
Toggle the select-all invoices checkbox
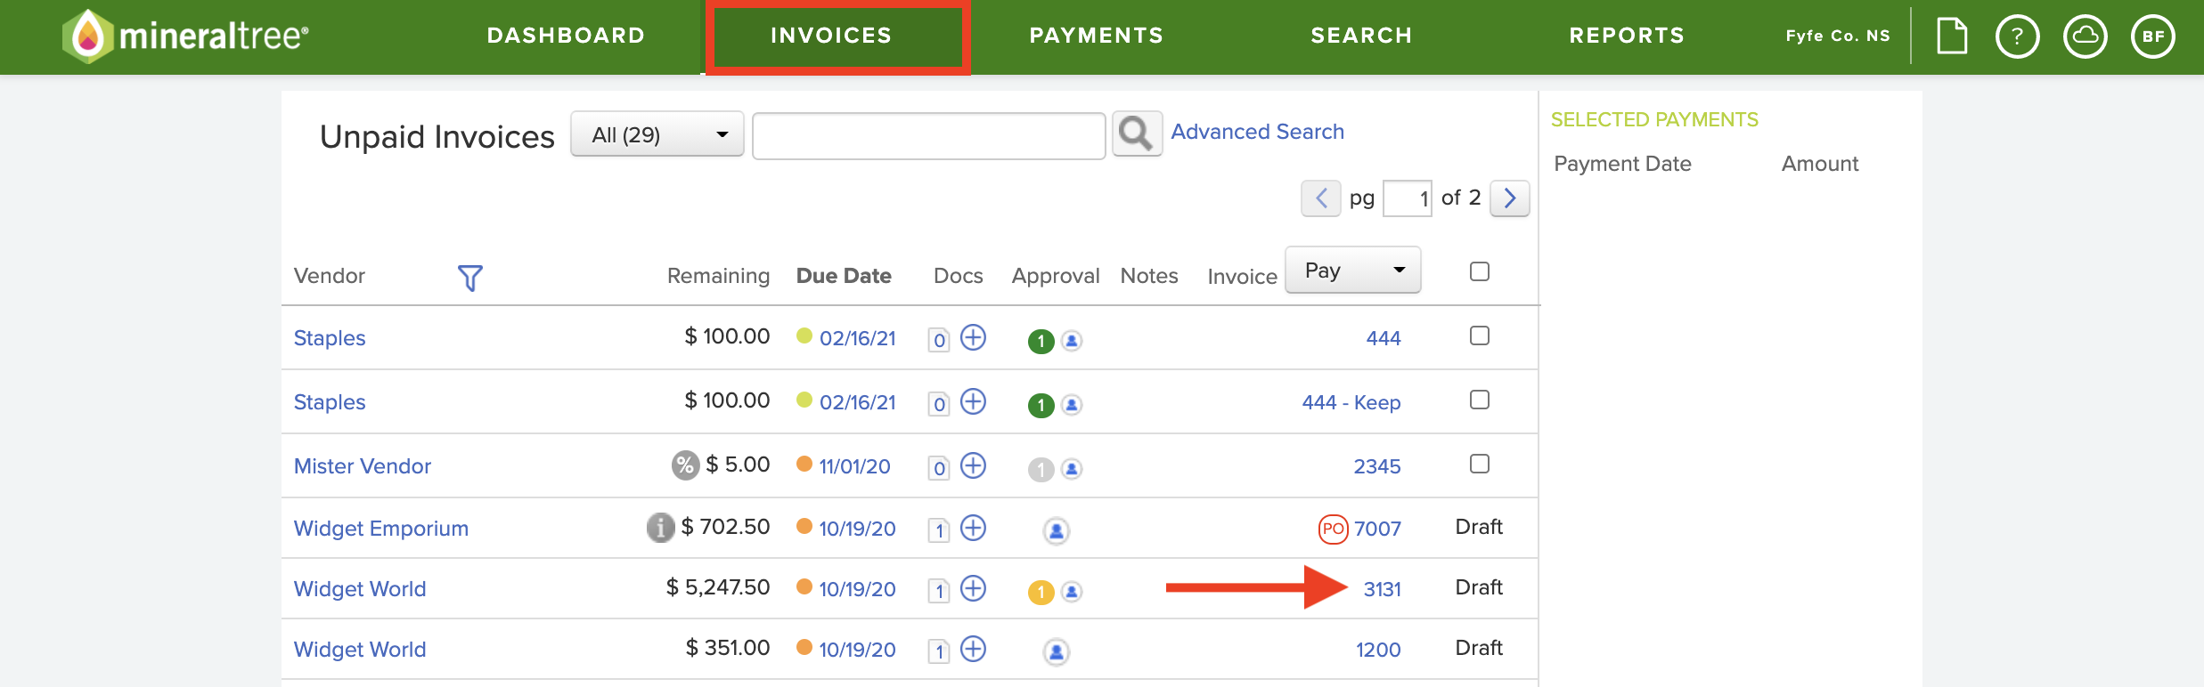point(1480,271)
